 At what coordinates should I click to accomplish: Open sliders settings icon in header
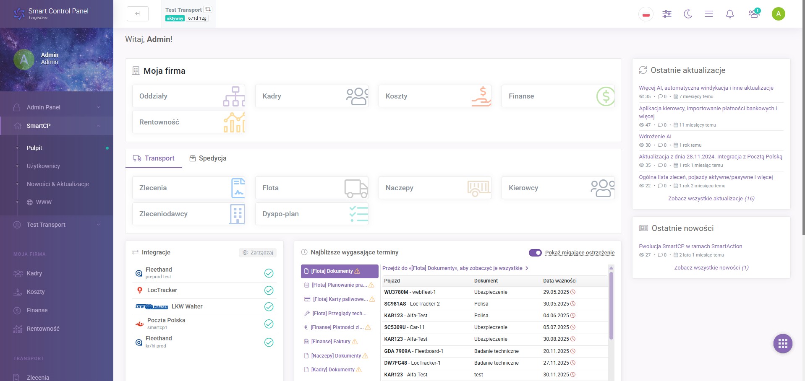coord(667,14)
